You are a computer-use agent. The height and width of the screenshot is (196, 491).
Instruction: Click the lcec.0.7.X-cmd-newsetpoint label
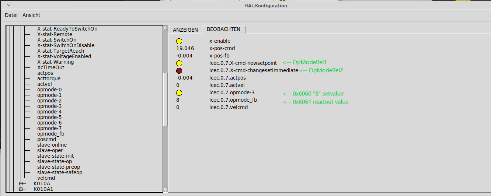(x=243, y=63)
